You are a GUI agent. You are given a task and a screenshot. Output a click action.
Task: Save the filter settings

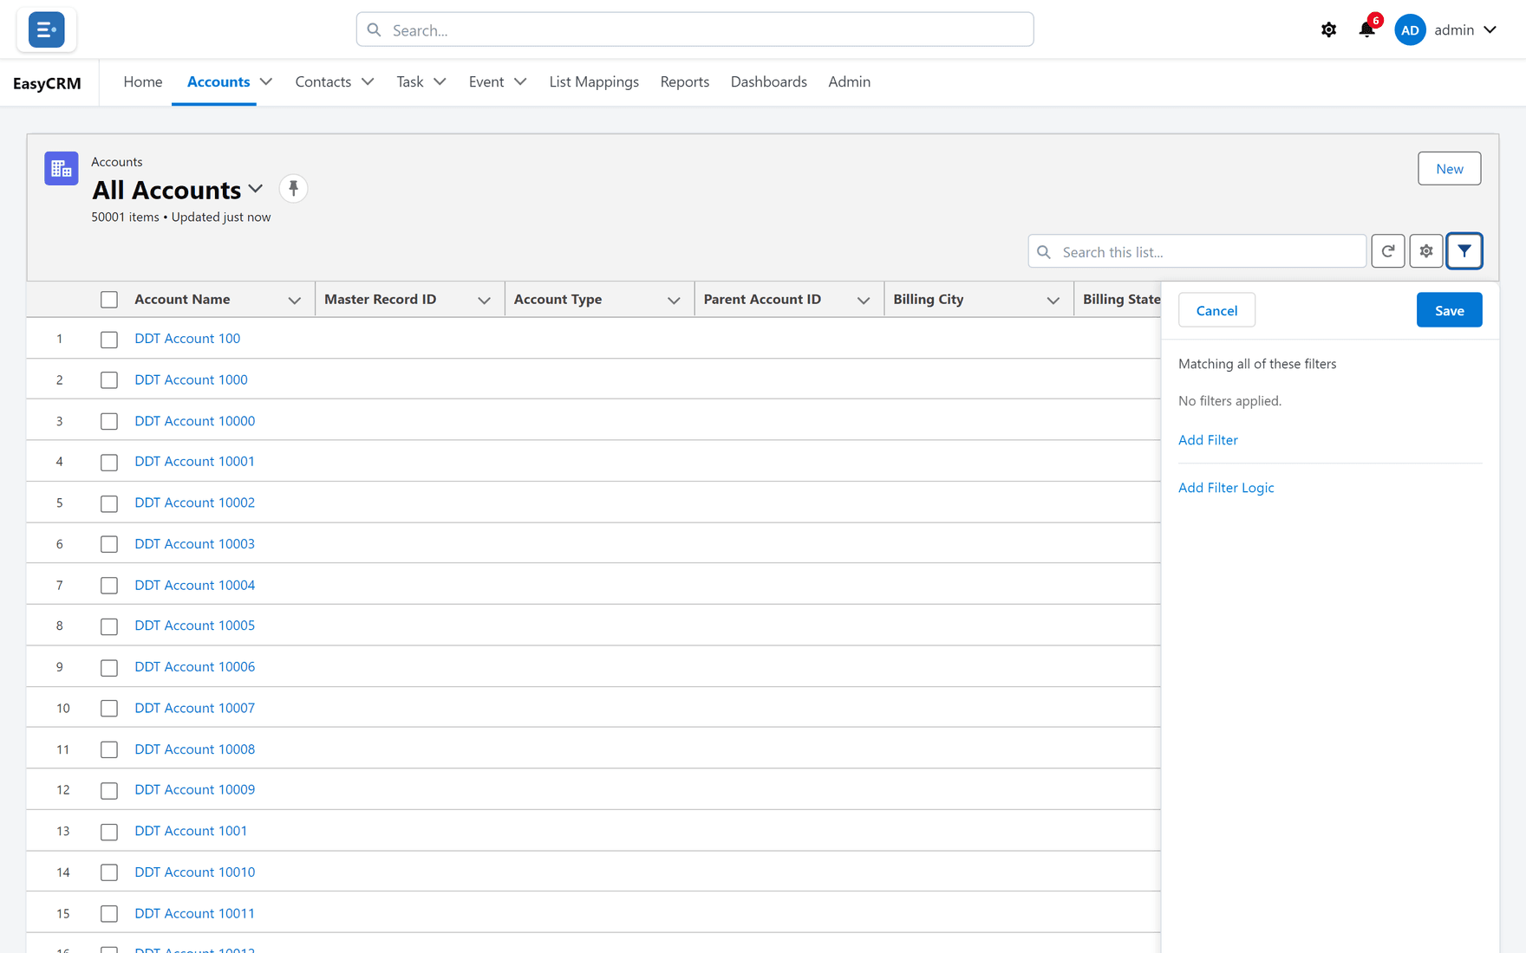pyautogui.click(x=1449, y=310)
